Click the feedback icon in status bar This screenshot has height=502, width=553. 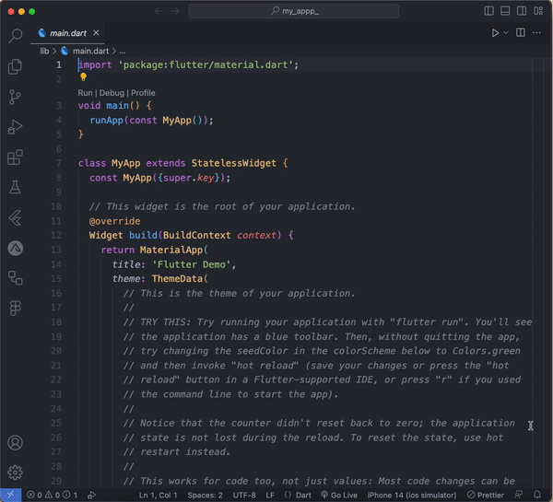tap(518, 495)
